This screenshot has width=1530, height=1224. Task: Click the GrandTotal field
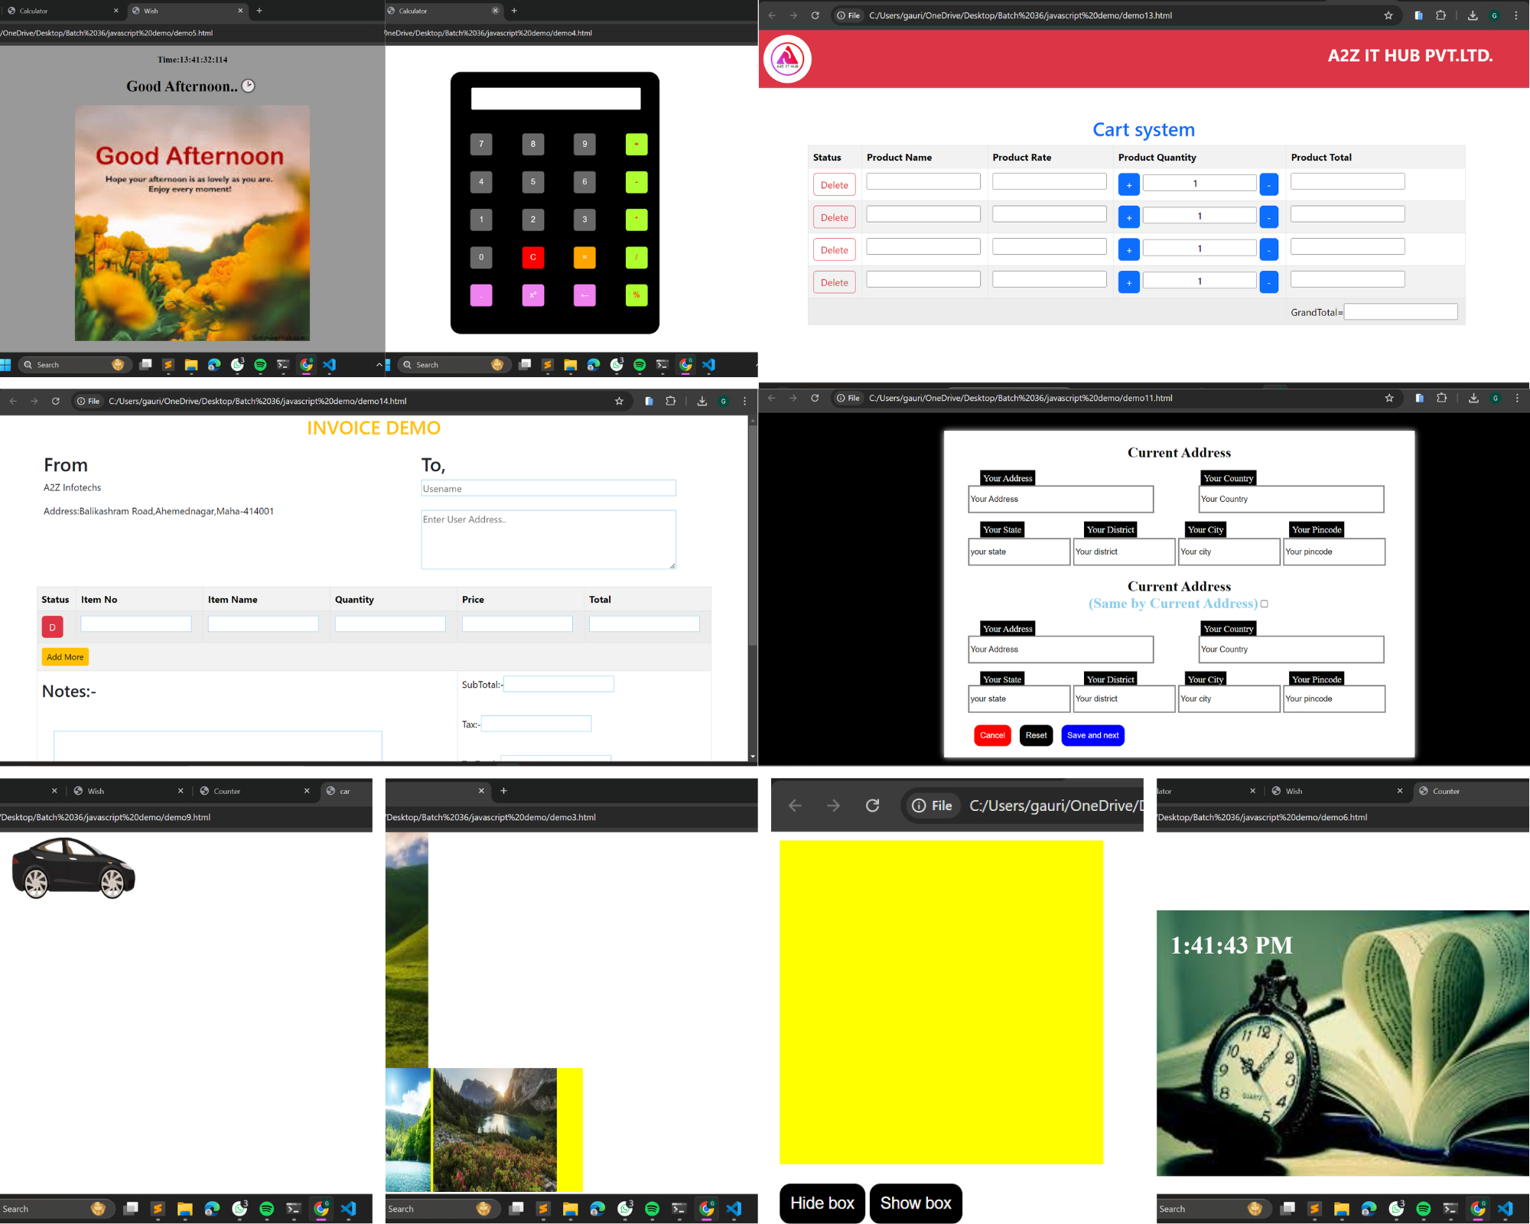[x=1401, y=312]
